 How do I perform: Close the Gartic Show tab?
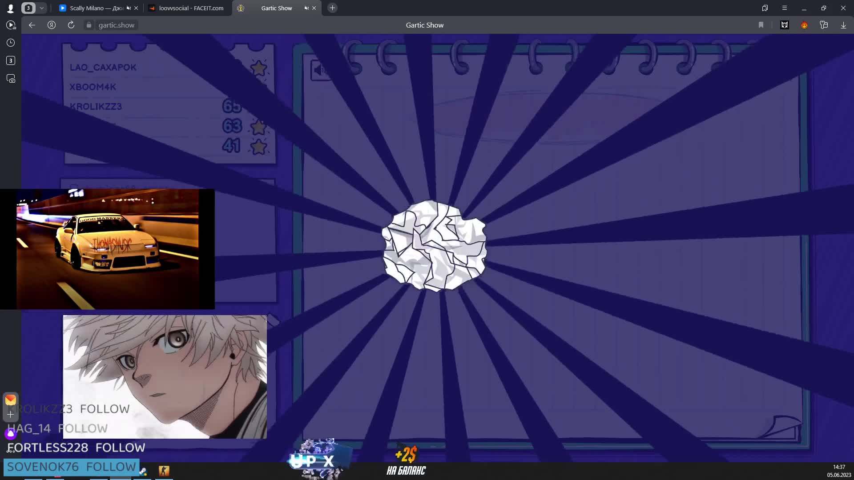314,8
